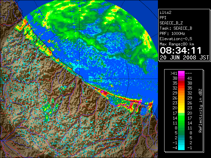Pick the red 35–38 dBZ legend band
The image size is (211, 158).
pyautogui.click(x=181, y=83)
